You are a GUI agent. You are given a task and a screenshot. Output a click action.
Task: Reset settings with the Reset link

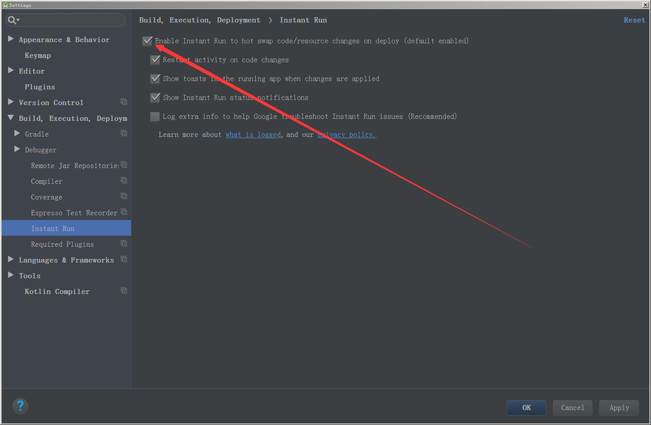[634, 20]
